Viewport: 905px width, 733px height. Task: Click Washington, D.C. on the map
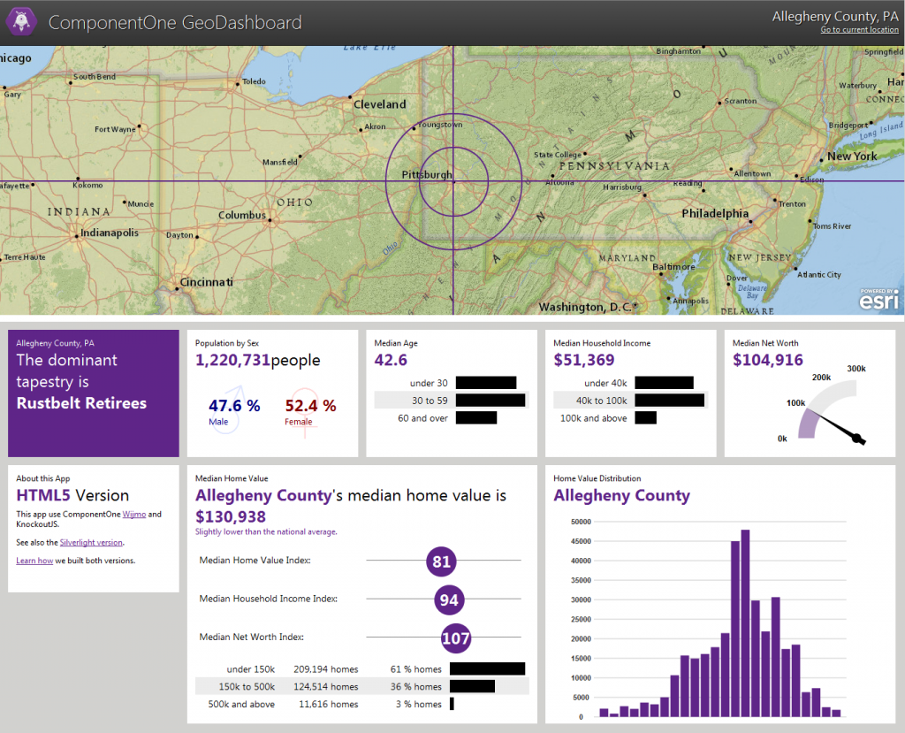(585, 308)
